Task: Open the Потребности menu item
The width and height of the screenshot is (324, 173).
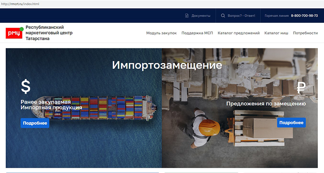Action: click(x=305, y=33)
